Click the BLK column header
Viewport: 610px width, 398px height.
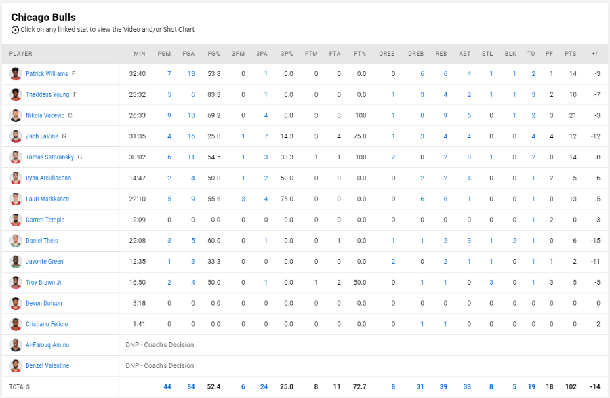(510, 54)
